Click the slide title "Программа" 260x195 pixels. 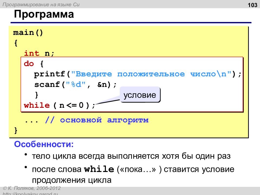tap(44, 14)
